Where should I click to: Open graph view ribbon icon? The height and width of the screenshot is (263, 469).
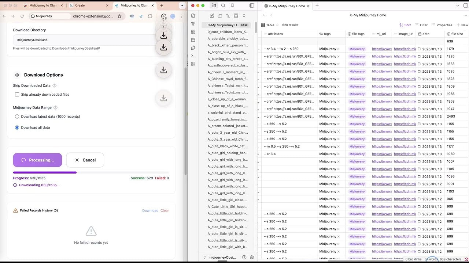point(193,24)
